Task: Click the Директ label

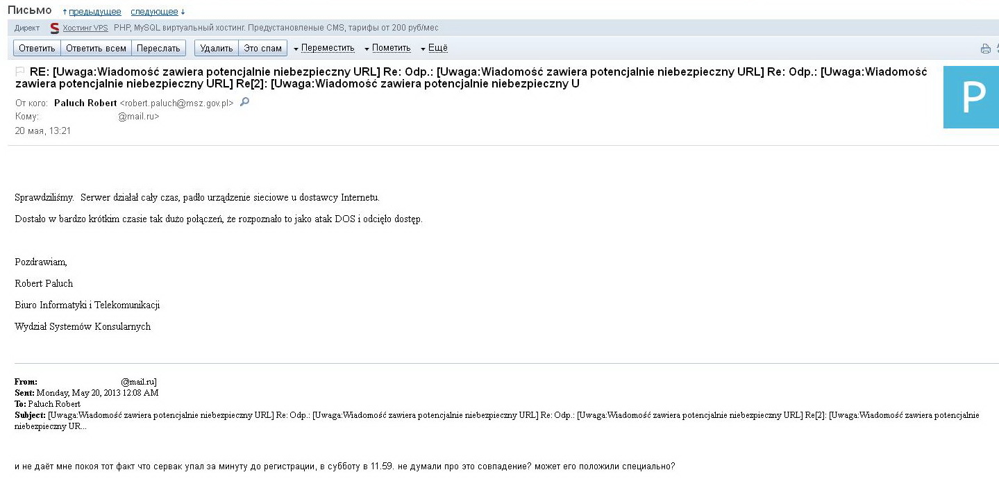Action: pyautogui.click(x=27, y=28)
